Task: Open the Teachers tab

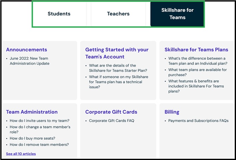Action: pos(118,14)
